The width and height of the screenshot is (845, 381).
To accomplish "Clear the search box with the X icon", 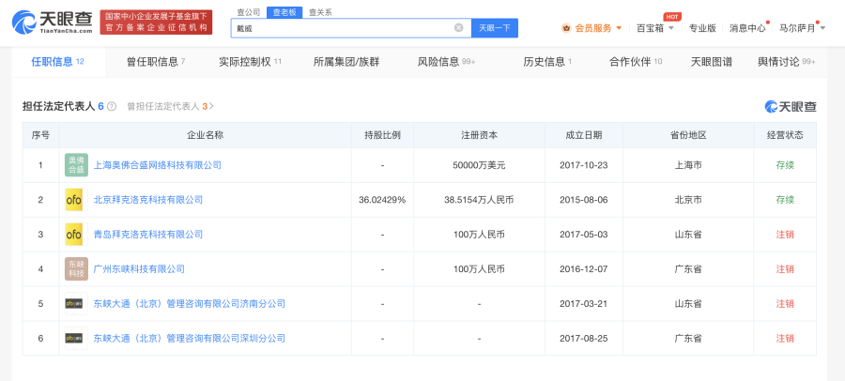I will [x=458, y=28].
